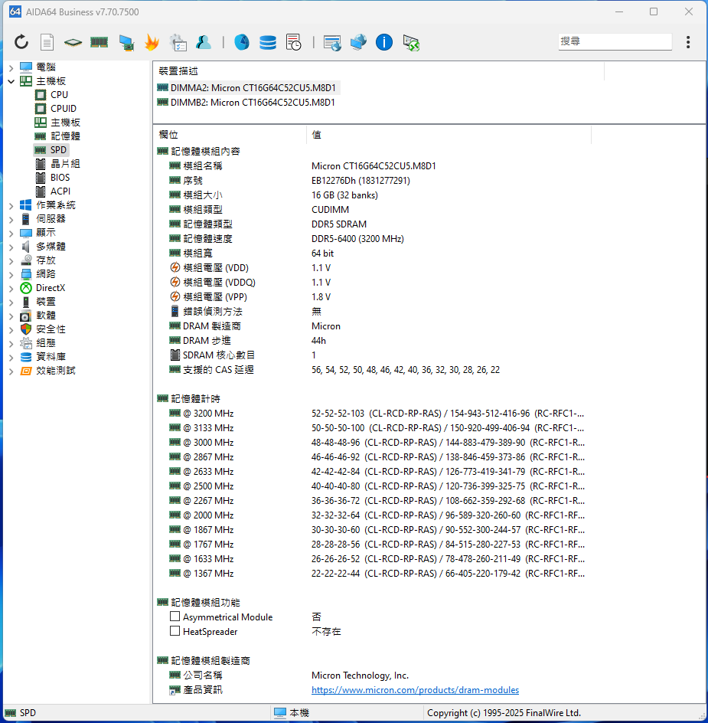Open the remote window globe icon
This screenshot has height=723, width=708.
[x=332, y=43]
